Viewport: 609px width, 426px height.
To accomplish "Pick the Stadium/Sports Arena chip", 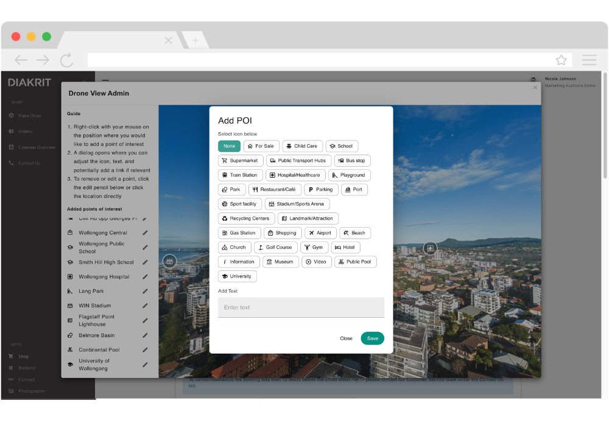I will [297, 204].
